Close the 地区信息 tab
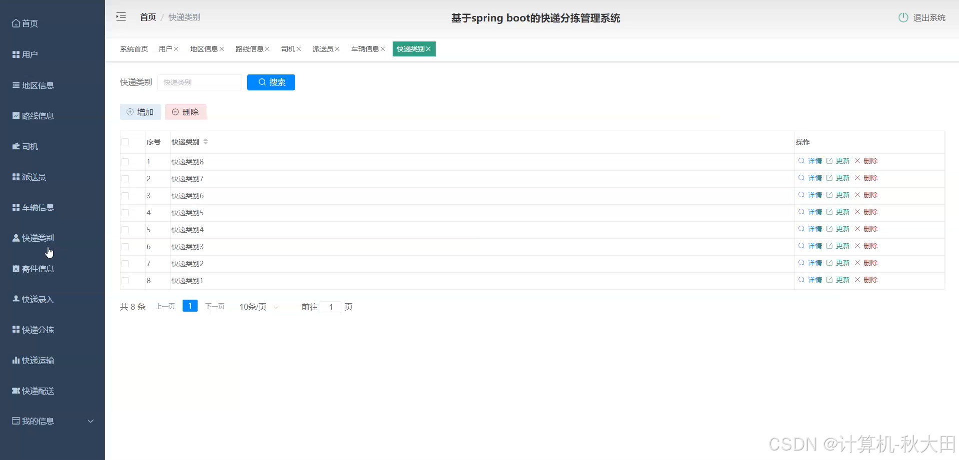Image resolution: width=959 pixels, height=460 pixels. 222,49
